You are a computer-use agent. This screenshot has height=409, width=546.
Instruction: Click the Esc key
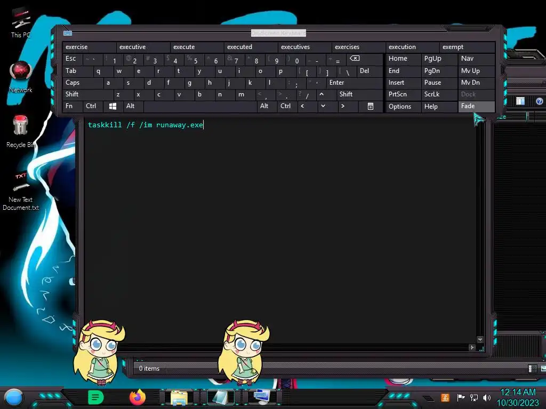click(73, 59)
